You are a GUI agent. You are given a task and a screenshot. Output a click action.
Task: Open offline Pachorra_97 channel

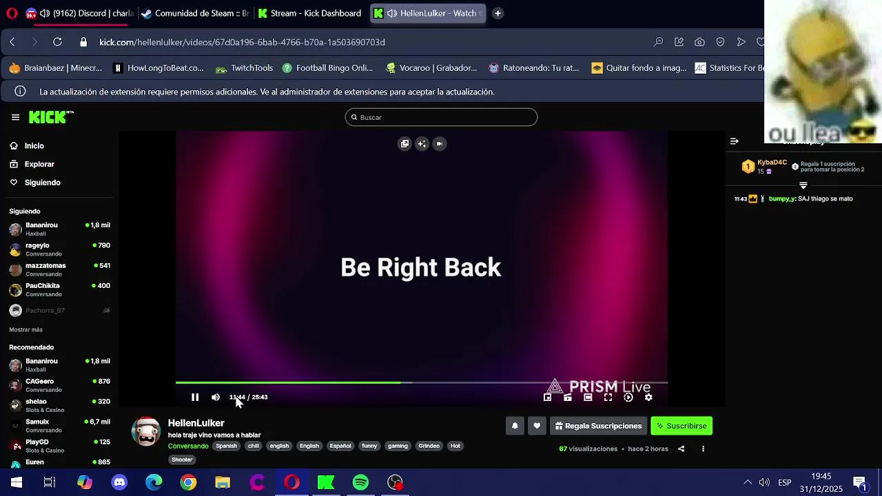click(59, 311)
